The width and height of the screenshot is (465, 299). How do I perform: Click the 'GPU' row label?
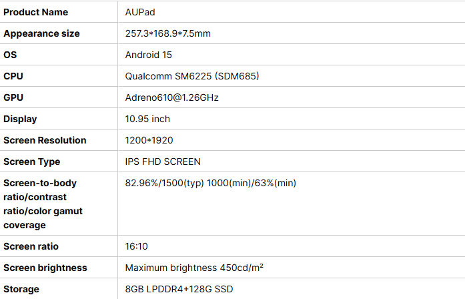(13, 97)
